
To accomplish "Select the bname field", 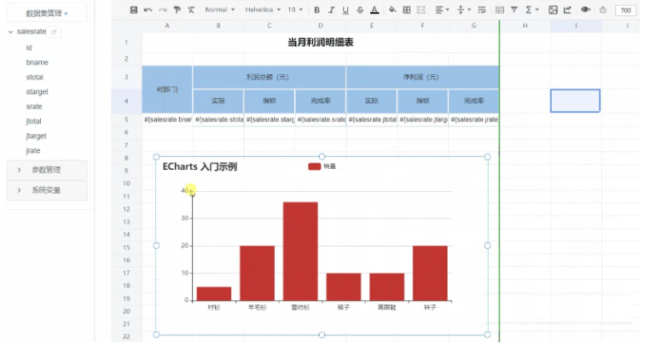I will (38, 62).
